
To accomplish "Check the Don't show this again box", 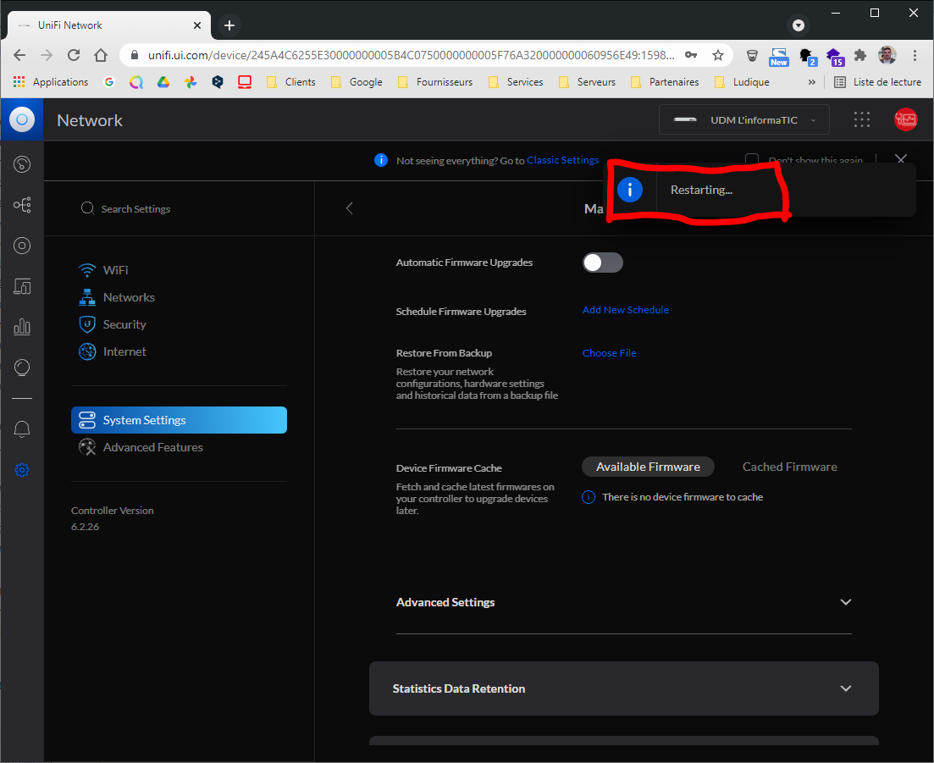I will [x=751, y=160].
